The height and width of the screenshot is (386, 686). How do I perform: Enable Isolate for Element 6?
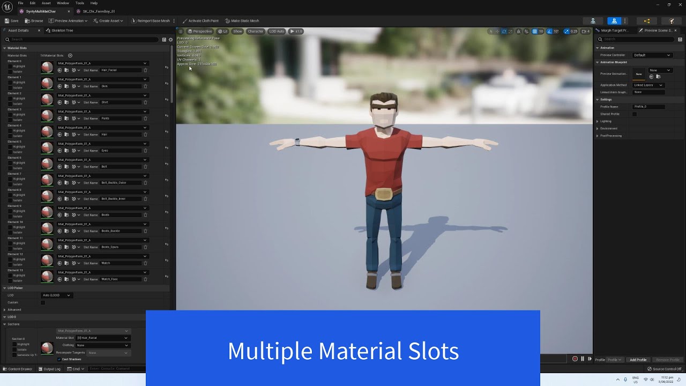click(10, 168)
